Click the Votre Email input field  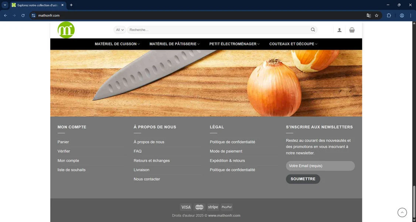320,166
